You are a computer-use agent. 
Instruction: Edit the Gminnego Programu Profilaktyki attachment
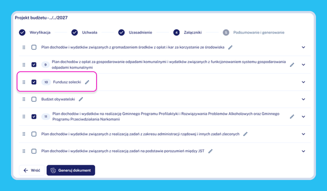(292, 116)
